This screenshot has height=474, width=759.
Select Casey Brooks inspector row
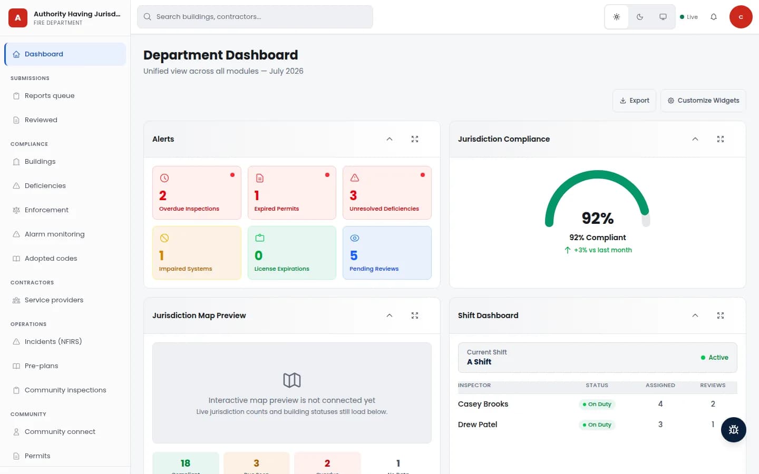(x=598, y=404)
